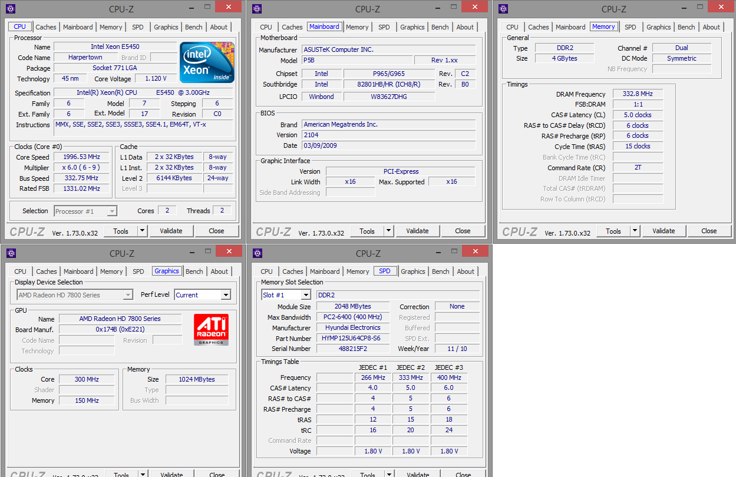Screen dimensions: 736x477
Task: Click Validate in the CPU window
Action: (171, 231)
